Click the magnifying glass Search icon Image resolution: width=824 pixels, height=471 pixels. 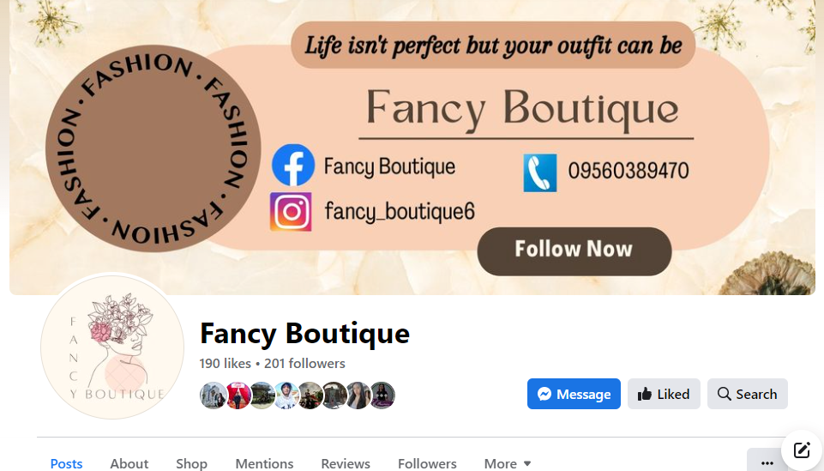click(725, 394)
